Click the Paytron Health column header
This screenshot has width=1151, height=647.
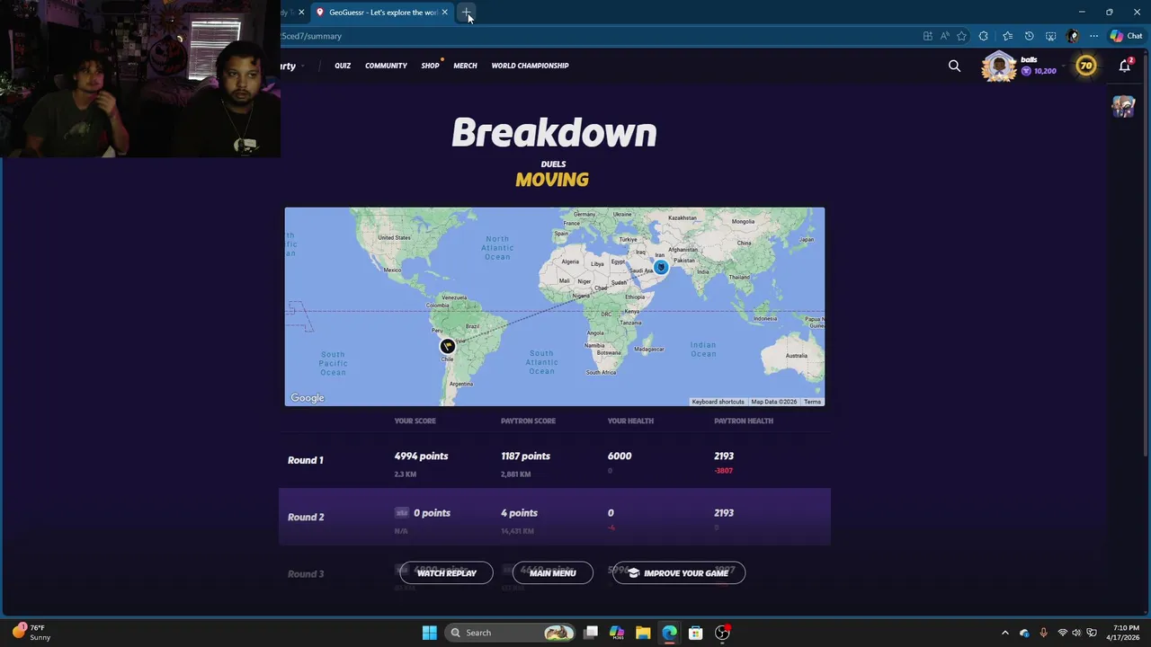(744, 421)
